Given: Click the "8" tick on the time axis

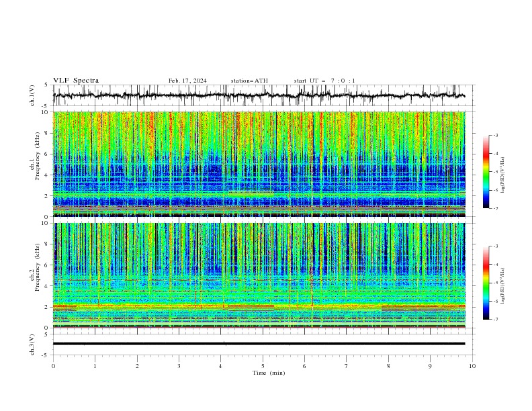Looking at the screenshot, I should click(388, 366).
